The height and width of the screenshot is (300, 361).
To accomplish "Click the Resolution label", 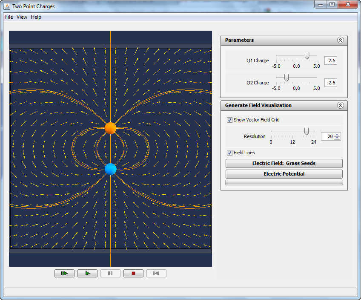I will pos(255,136).
